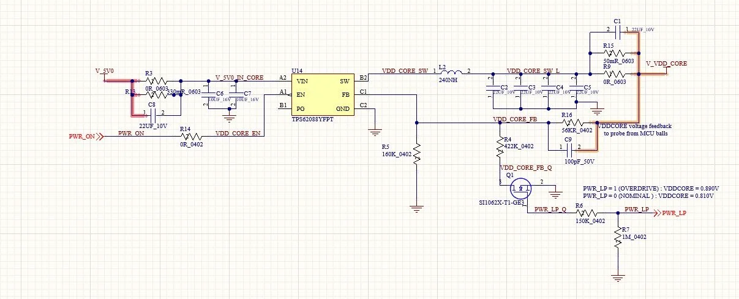Click the PWR_LP_Q net label
Viewport: 739px width, 299px height.
pos(550,210)
